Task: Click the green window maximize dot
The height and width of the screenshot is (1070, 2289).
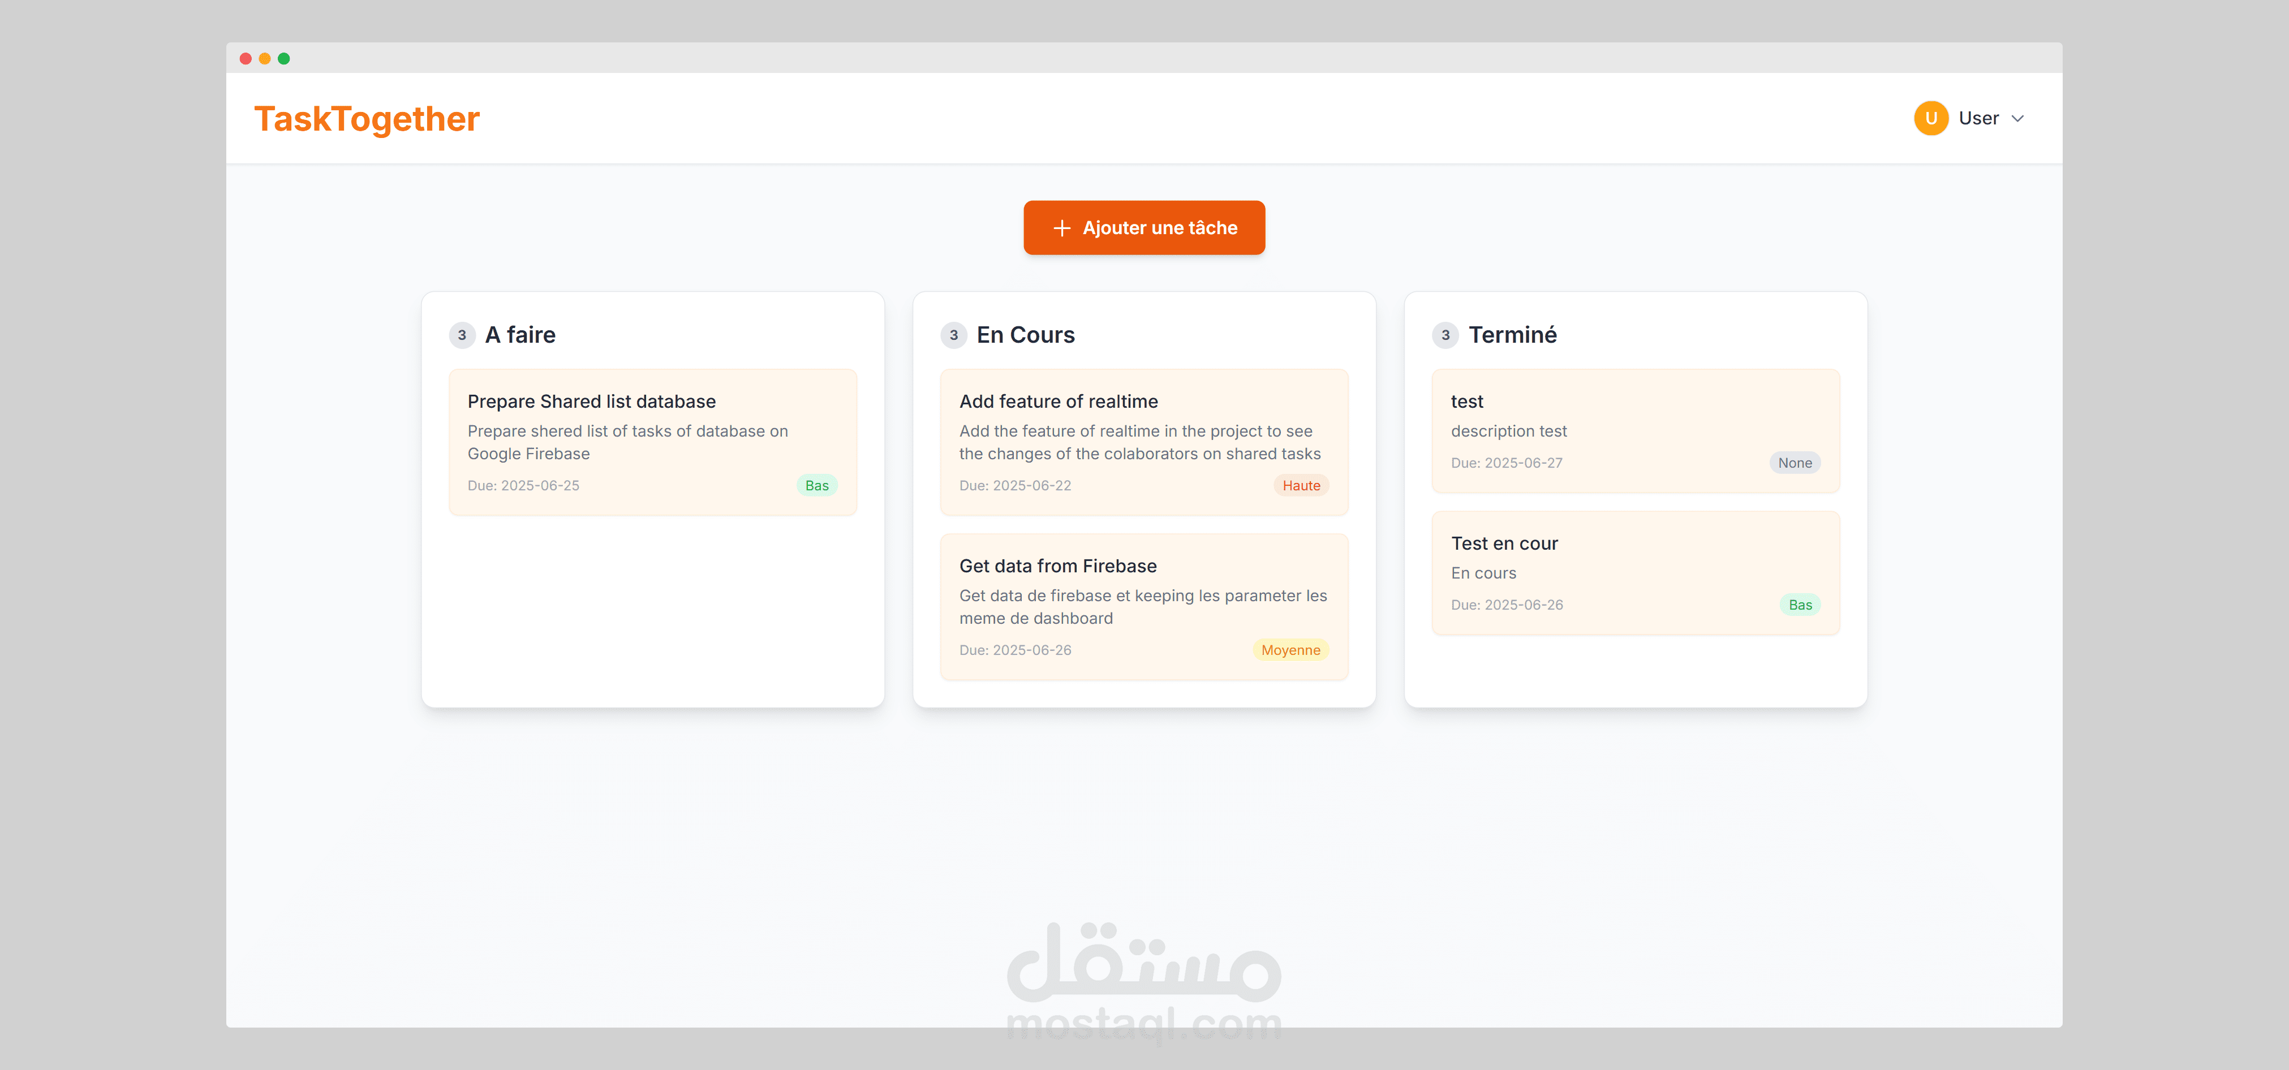Action: (283, 59)
